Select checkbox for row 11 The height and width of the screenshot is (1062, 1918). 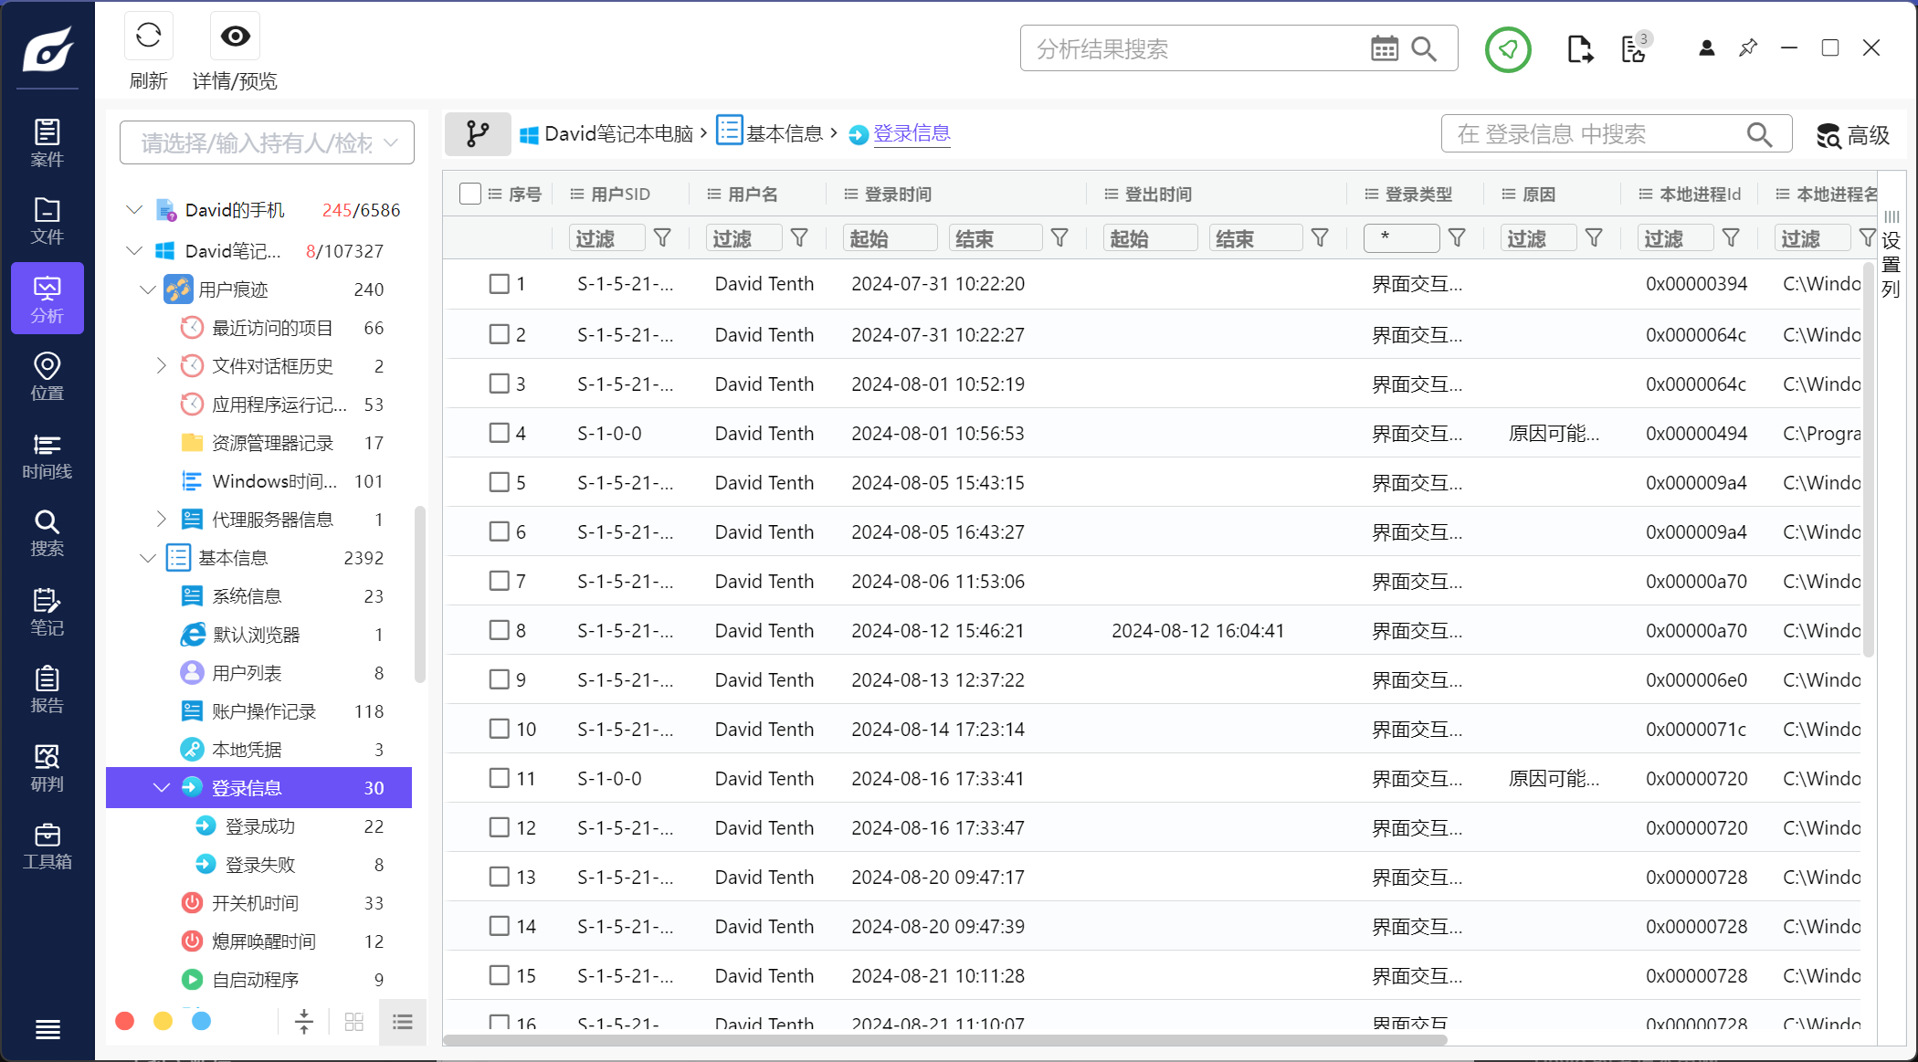(x=499, y=778)
